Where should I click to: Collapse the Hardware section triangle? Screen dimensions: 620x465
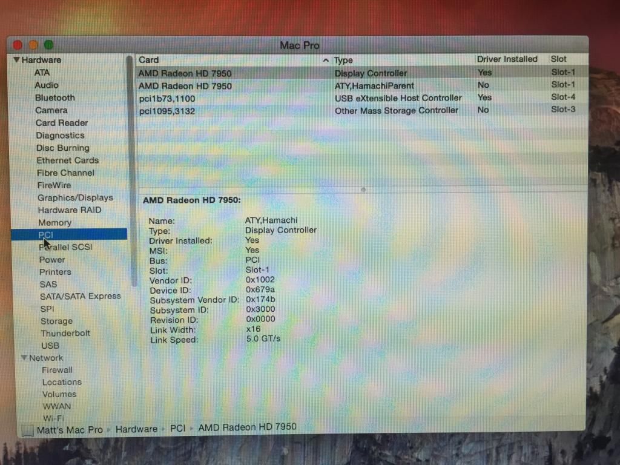click(16, 60)
